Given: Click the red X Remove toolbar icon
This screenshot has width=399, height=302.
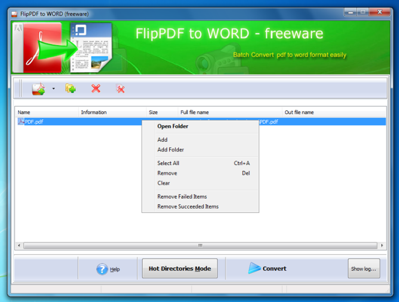Looking at the screenshot, I should pos(96,89).
